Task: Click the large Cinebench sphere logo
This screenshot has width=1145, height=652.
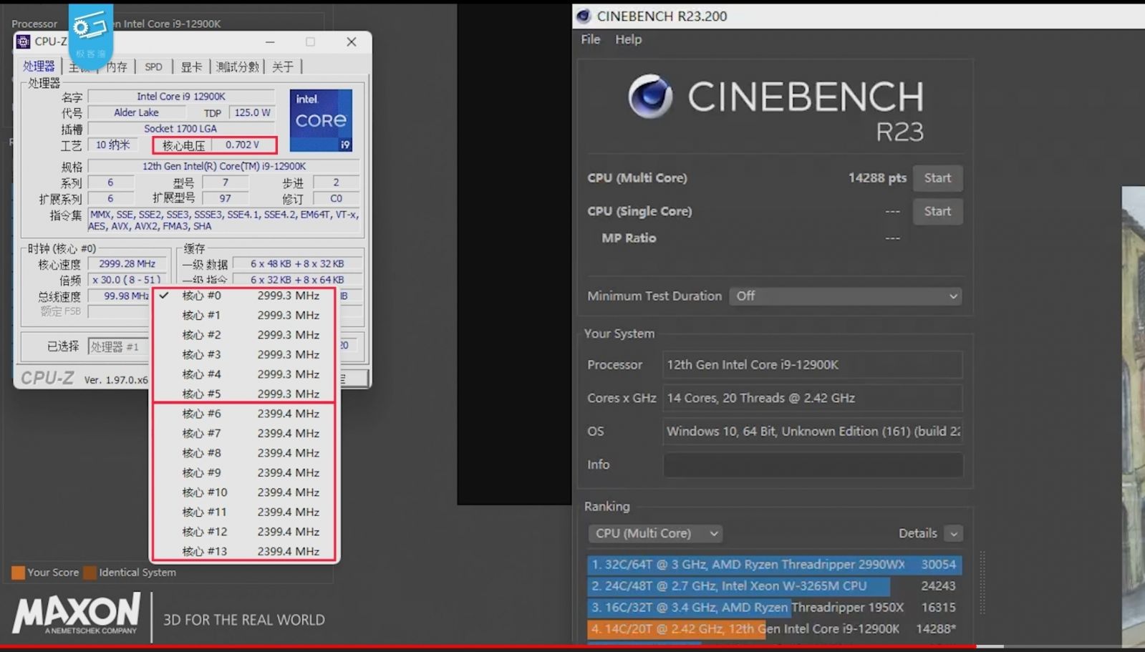Action: click(650, 97)
